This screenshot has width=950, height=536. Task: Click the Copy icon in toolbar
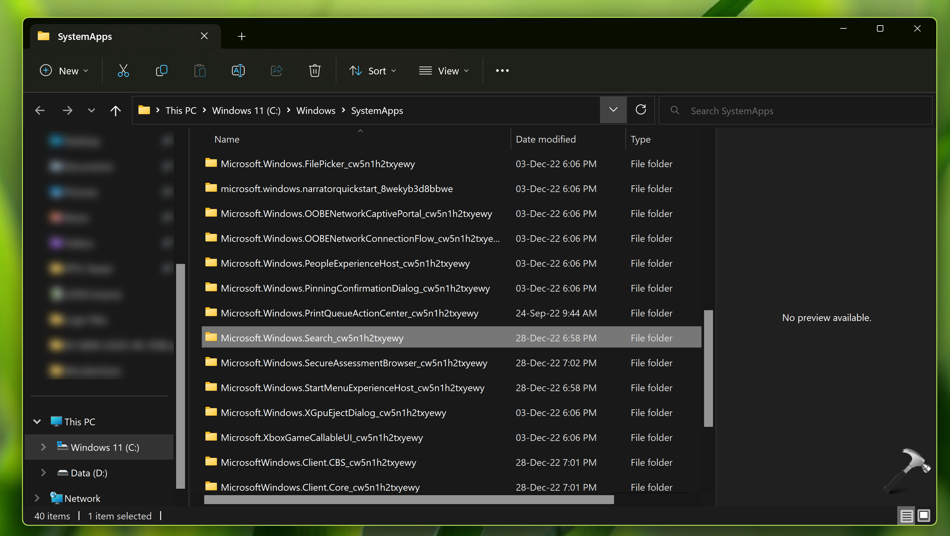click(x=161, y=71)
